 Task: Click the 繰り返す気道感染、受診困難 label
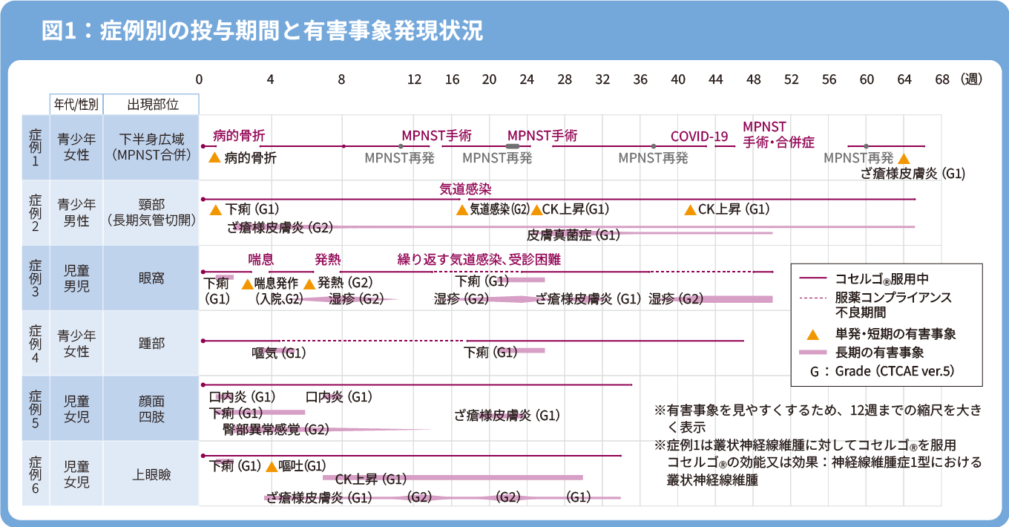click(x=479, y=260)
